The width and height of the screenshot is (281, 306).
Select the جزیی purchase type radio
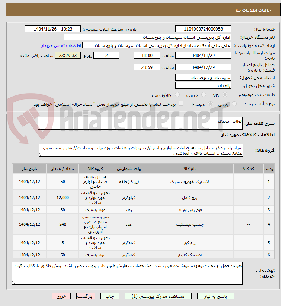(234, 104)
